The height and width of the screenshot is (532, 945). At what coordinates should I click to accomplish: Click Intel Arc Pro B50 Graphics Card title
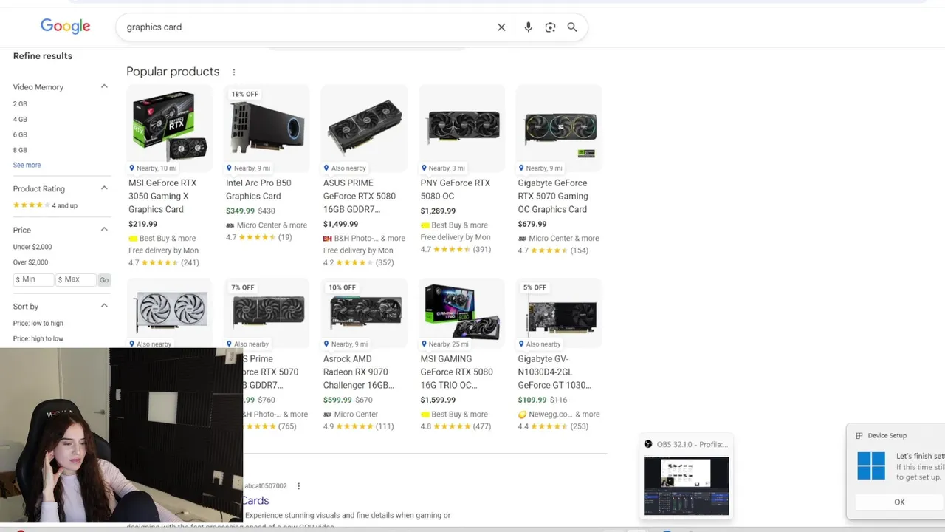(x=258, y=190)
